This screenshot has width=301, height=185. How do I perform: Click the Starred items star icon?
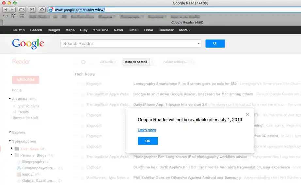(x=14, y=106)
